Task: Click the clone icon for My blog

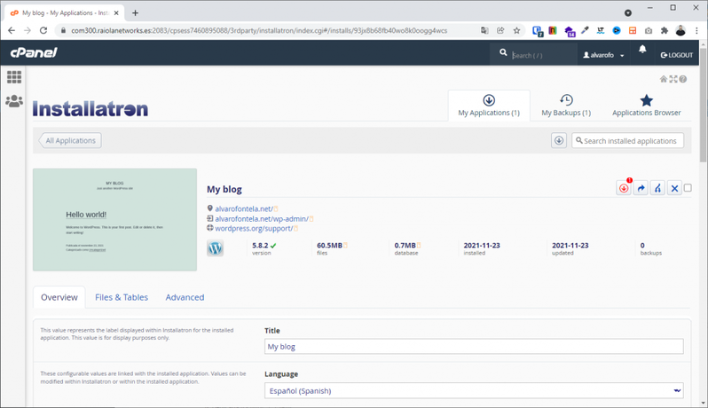Action: 657,188
